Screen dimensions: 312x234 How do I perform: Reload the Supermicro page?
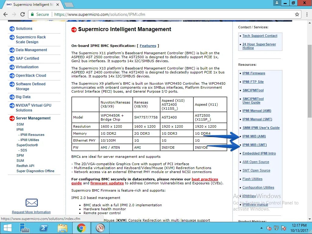[23, 14]
